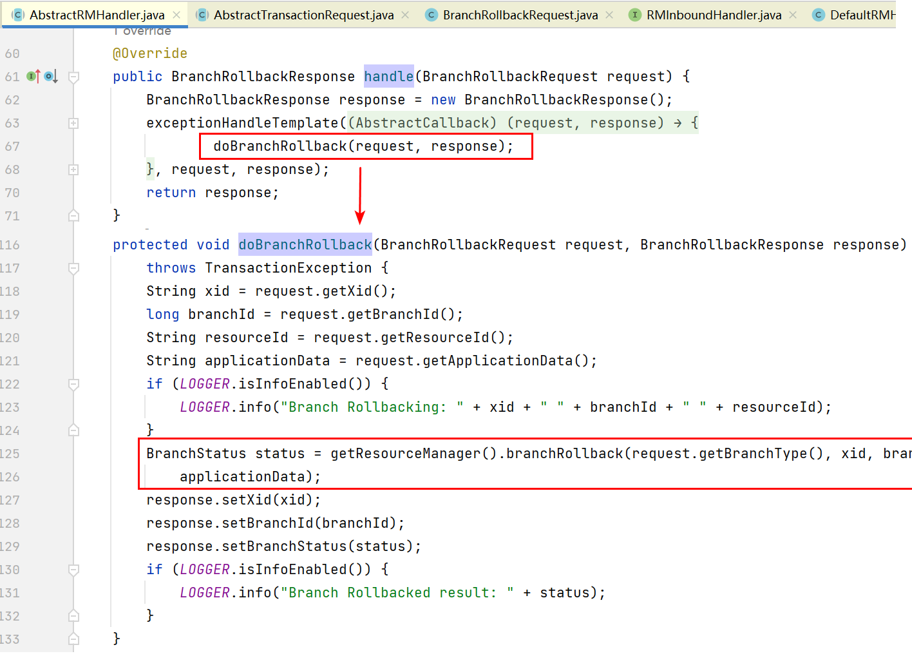Click the @Override annotation
This screenshot has width=912, height=656.
click(x=150, y=53)
